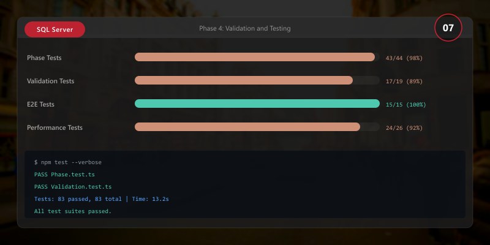Click the '$ npm test --verbose' command line
The width and height of the screenshot is (490, 245).
coord(68,162)
